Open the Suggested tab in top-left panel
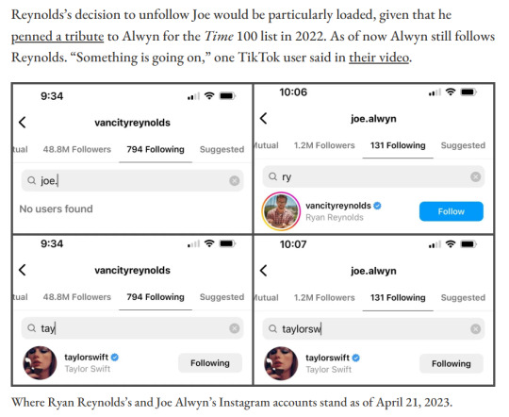 222,149
